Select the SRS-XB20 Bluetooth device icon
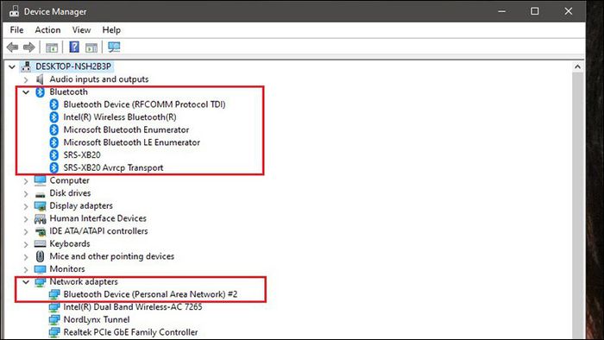The image size is (604, 340). pos(53,155)
